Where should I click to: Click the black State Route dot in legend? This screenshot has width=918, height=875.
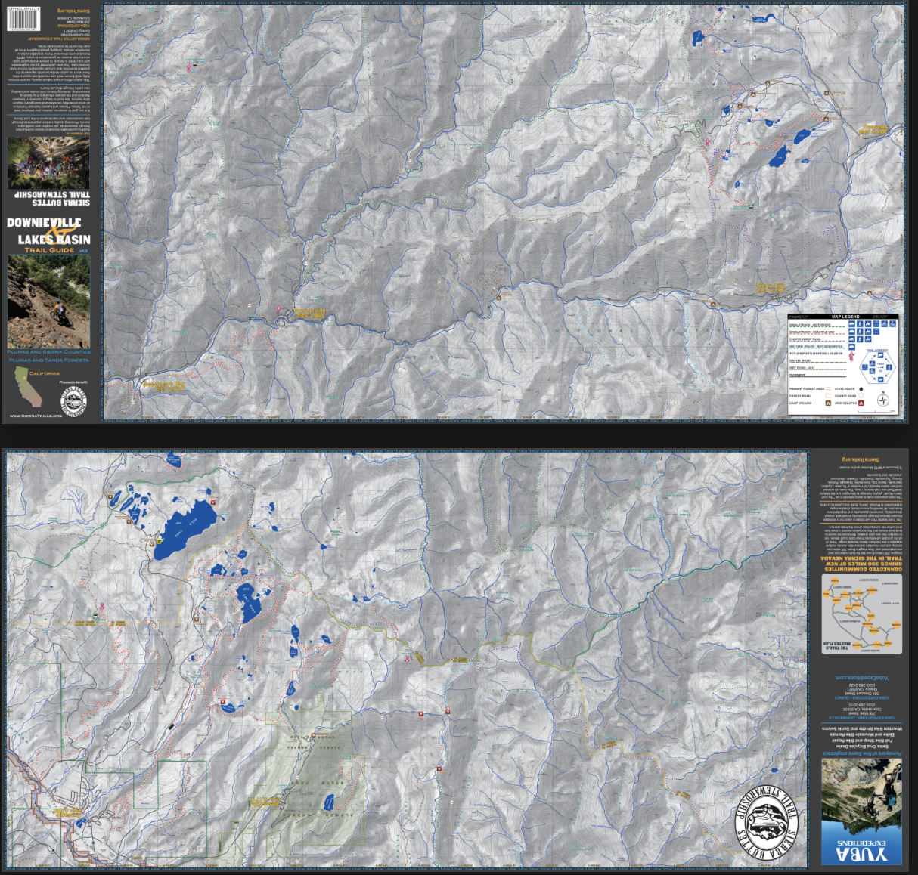pos(861,389)
